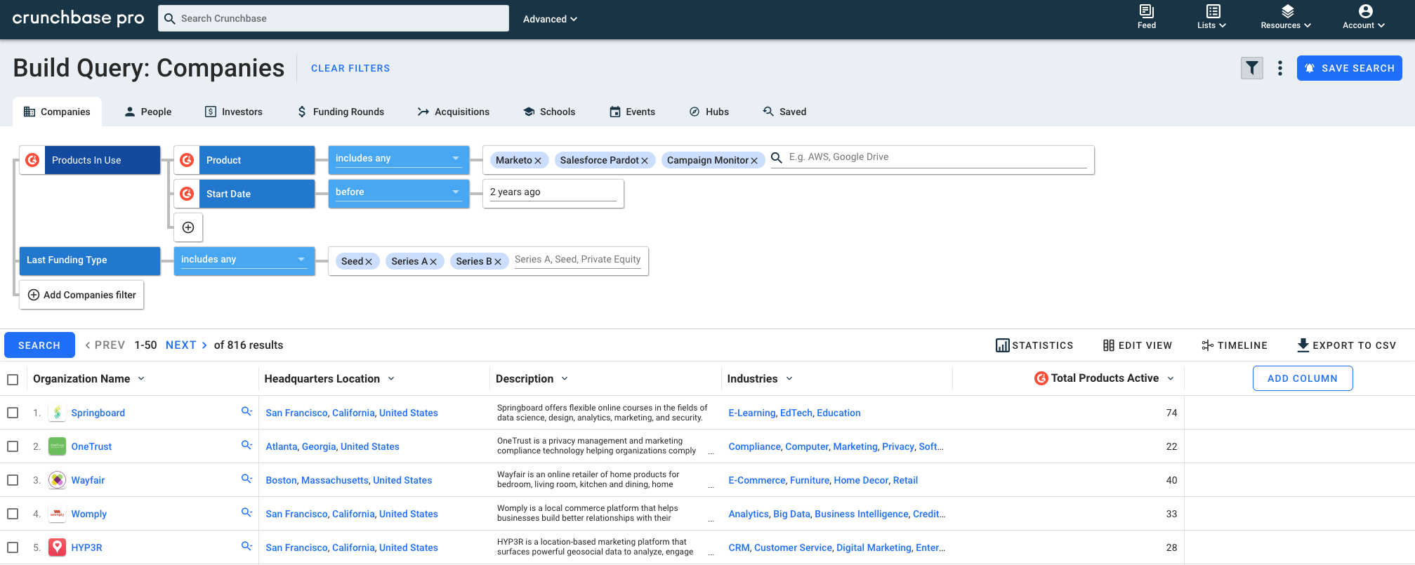
Task: Click the blue Search button
Action: click(x=39, y=345)
